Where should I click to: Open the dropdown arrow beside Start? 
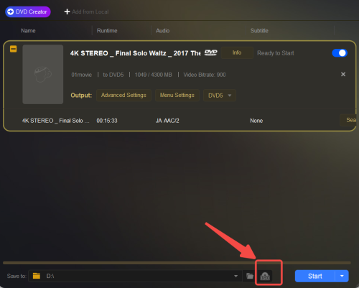[x=342, y=276]
